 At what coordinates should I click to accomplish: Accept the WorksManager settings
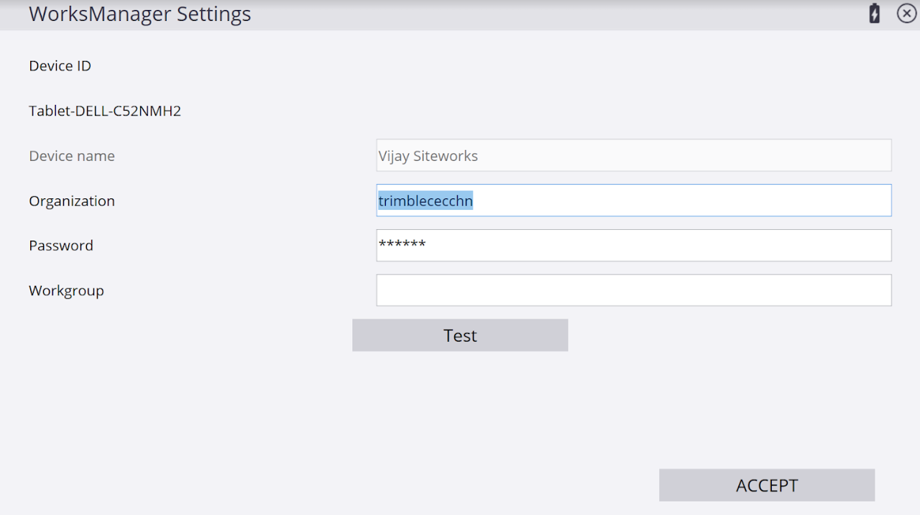click(x=767, y=486)
